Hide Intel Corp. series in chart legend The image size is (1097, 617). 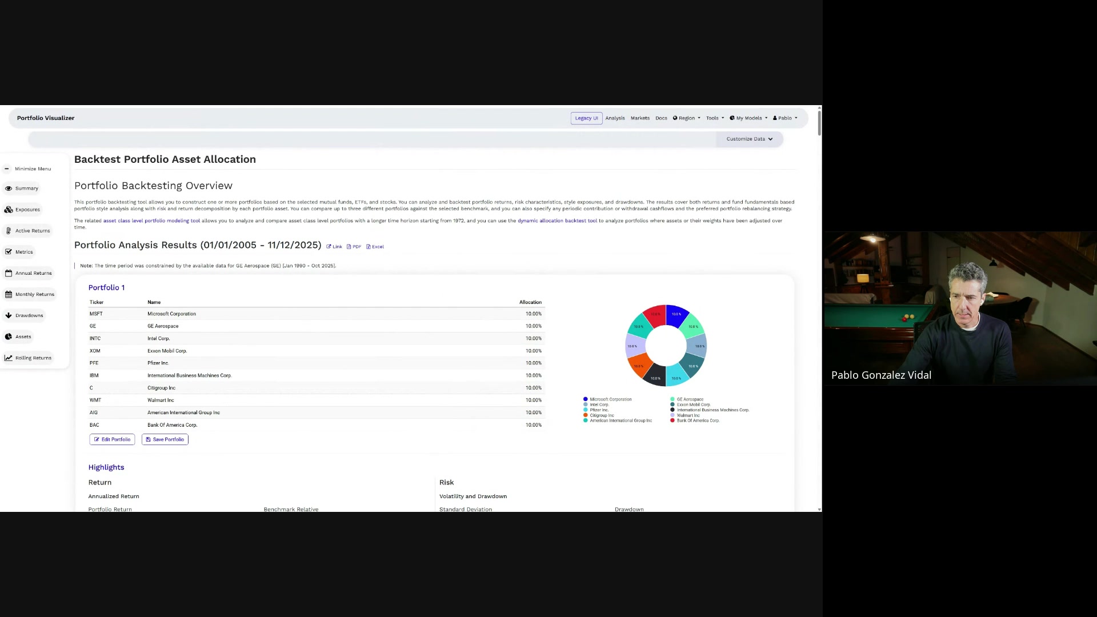(596, 404)
